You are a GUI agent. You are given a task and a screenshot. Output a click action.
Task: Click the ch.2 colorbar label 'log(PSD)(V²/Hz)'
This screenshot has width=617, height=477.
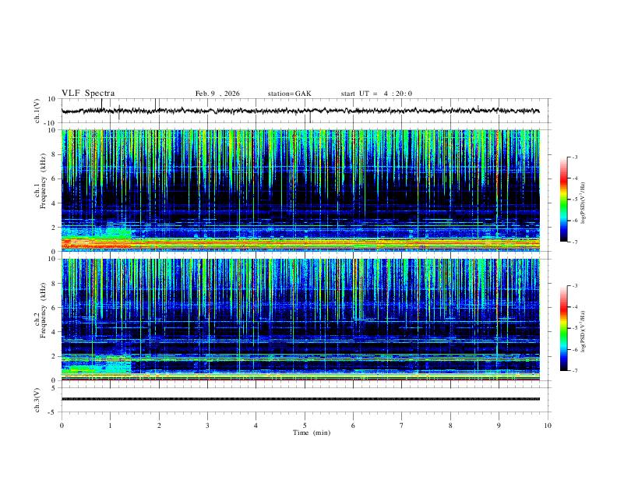(x=584, y=331)
